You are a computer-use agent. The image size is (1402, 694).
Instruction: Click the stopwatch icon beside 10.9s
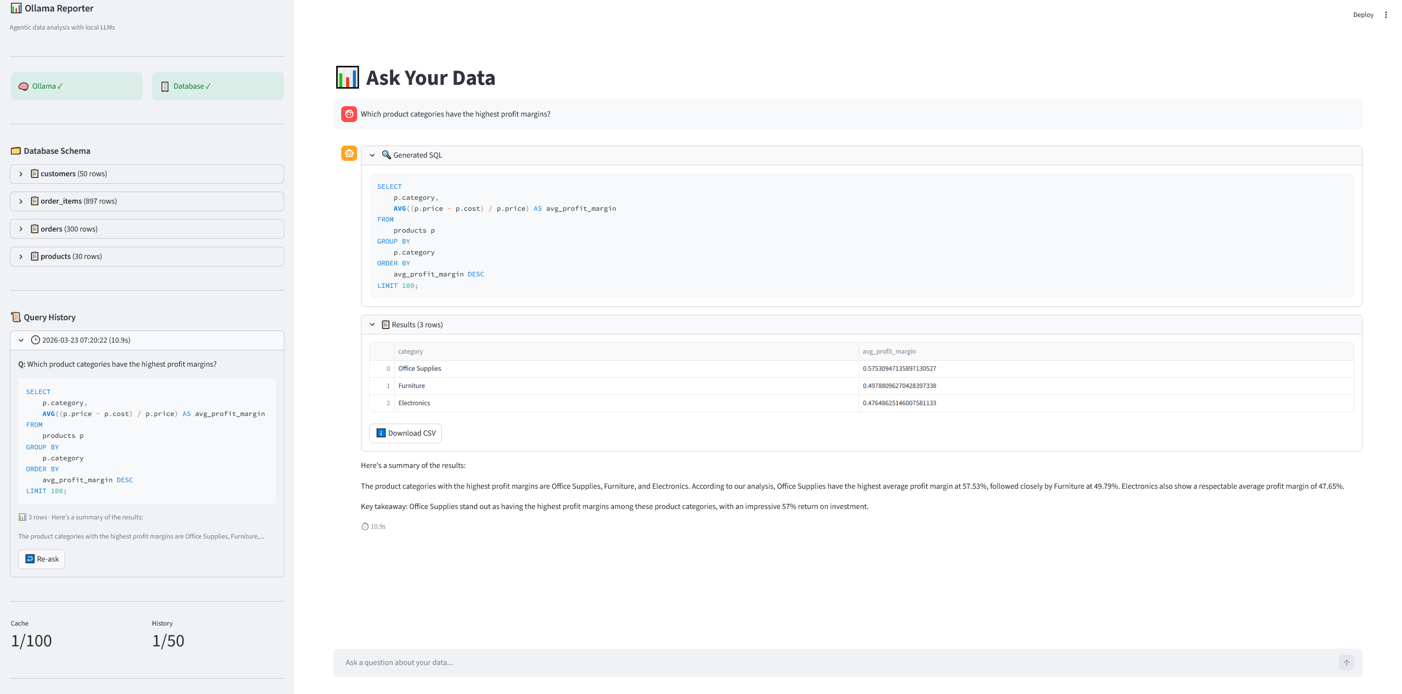365,527
